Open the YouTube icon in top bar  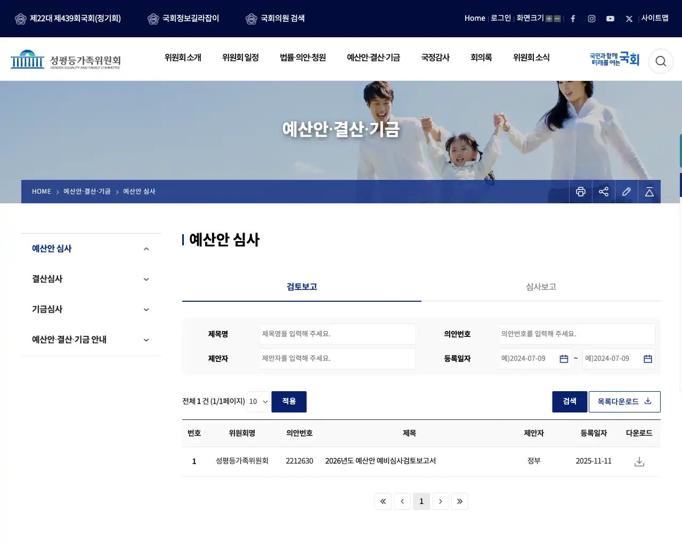610,19
